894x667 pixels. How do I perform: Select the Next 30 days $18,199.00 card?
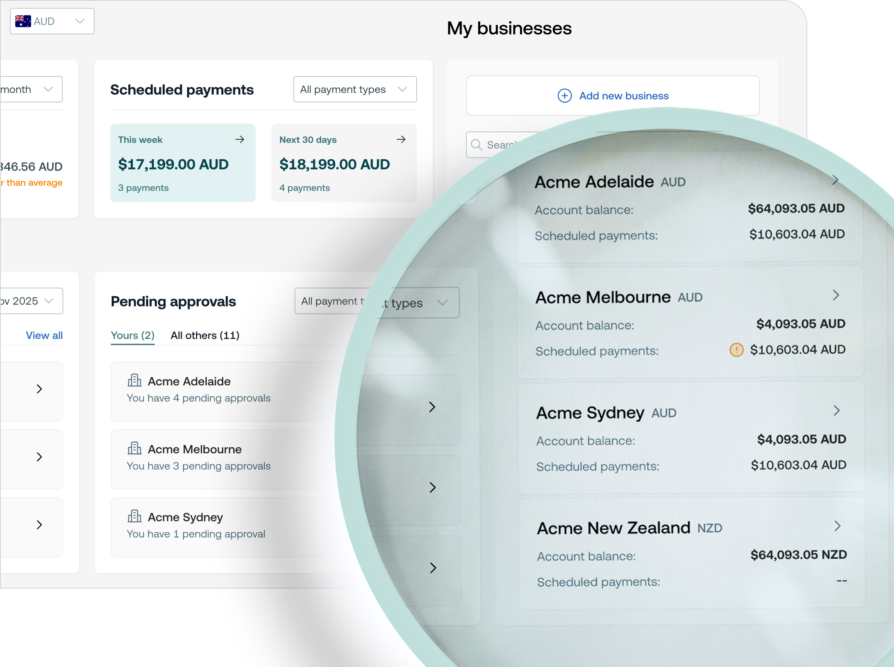[x=344, y=163]
